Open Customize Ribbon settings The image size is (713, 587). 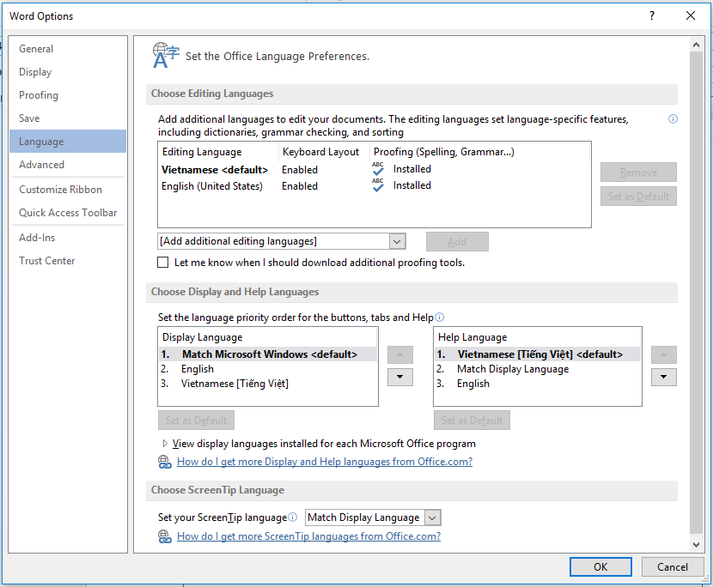point(60,190)
